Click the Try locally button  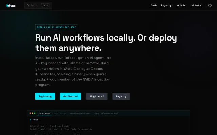tap(45, 96)
